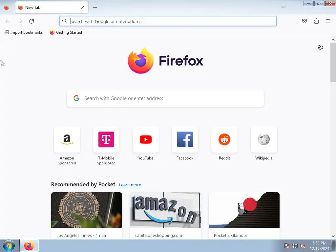Focus the top address bar field
The image size is (336, 252).
[168, 21]
